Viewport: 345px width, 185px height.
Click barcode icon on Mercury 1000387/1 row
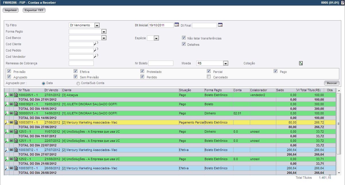tap(11, 122)
